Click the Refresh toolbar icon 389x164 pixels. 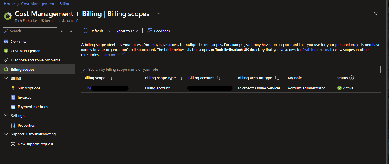pyautogui.click(x=86, y=31)
